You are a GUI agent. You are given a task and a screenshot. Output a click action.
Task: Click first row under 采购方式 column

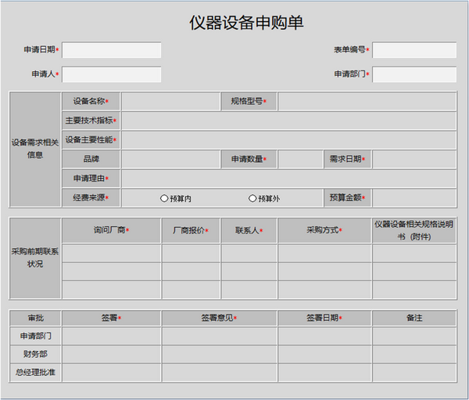325,254
